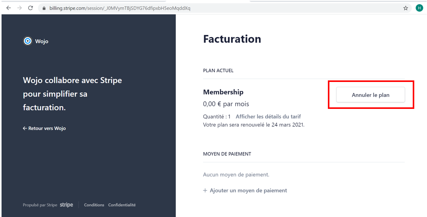The width and height of the screenshot is (427, 217).
Task: Click the browser back arrow
Action: pos(8,8)
